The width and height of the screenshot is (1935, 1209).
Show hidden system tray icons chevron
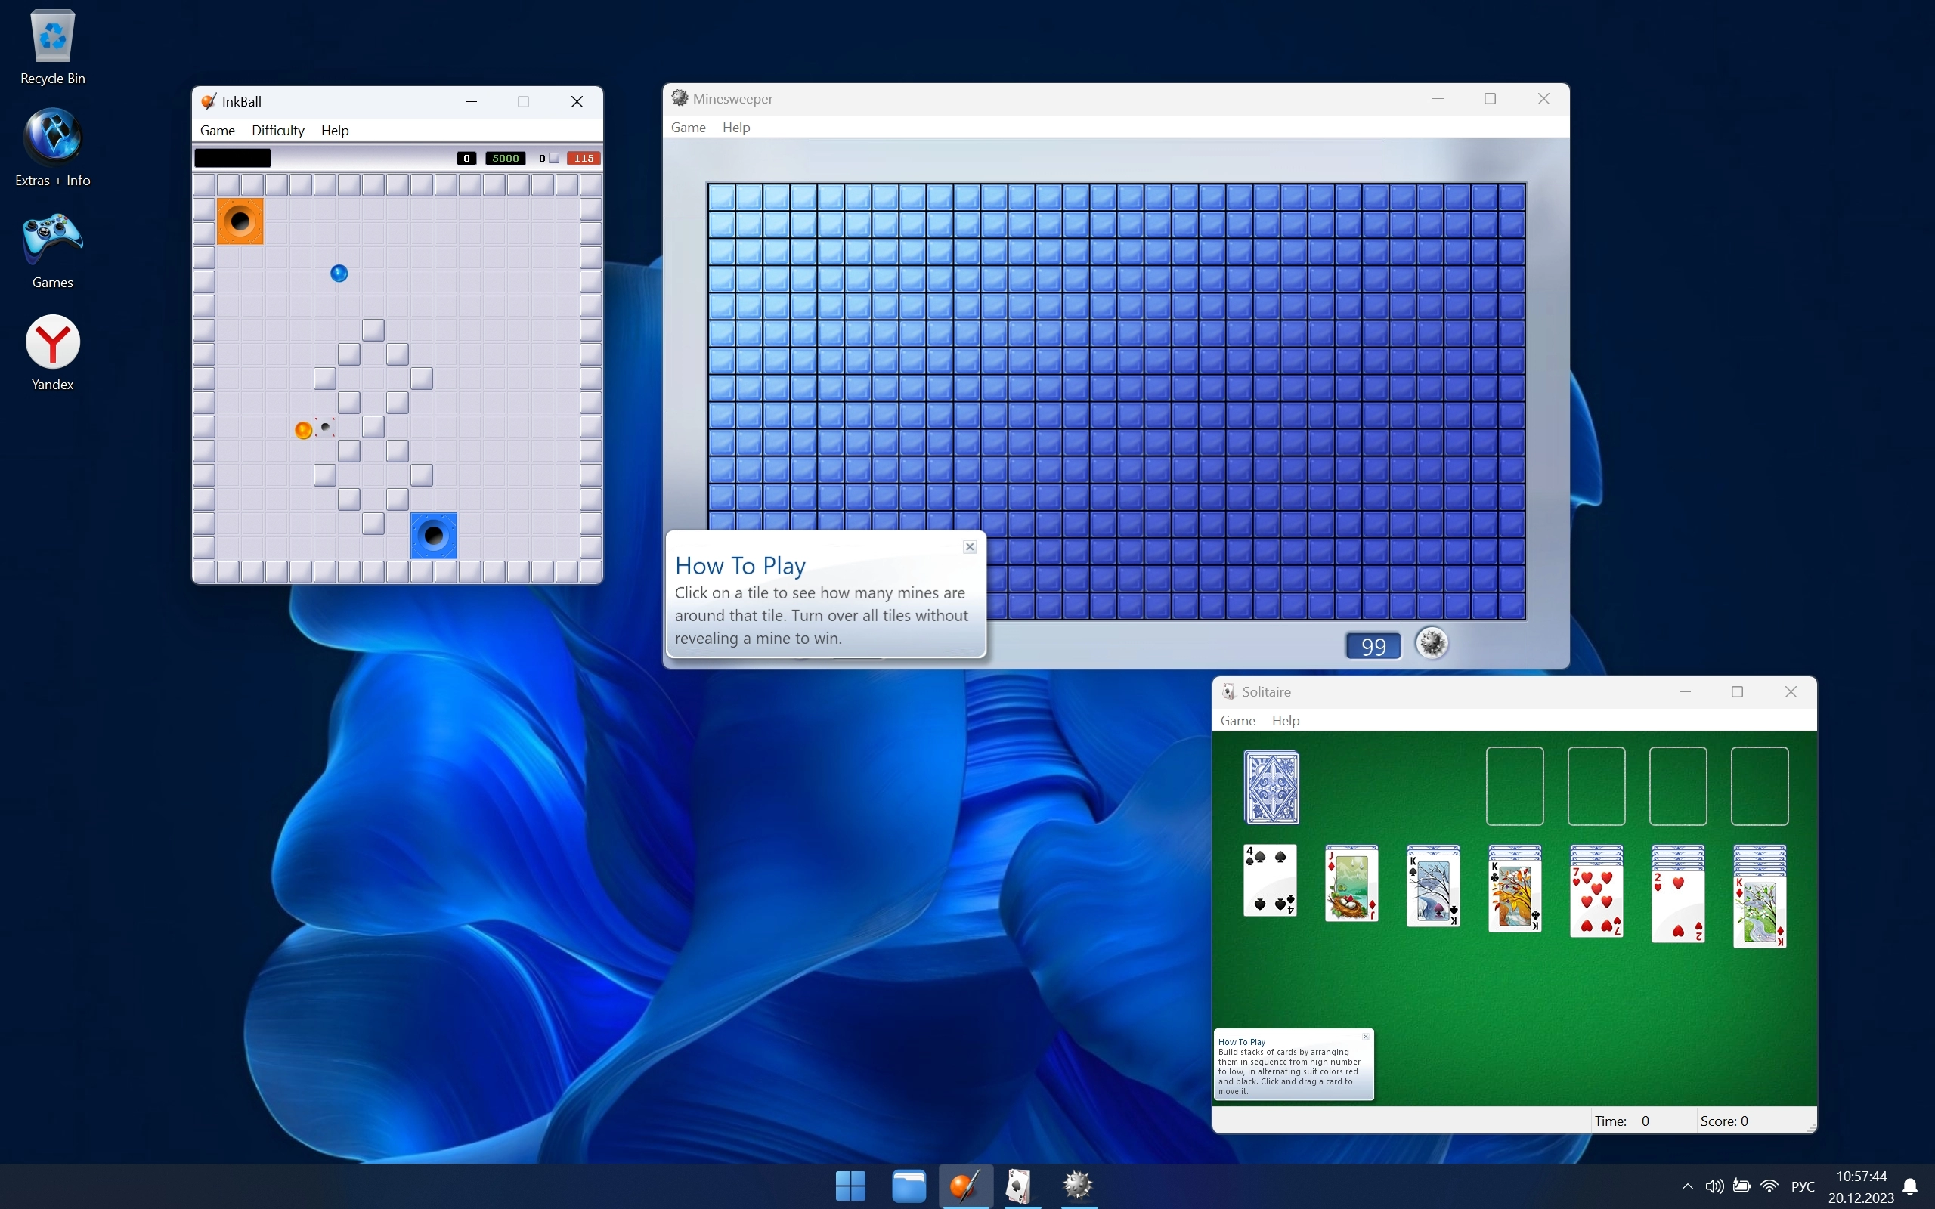pos(1687,1186)
